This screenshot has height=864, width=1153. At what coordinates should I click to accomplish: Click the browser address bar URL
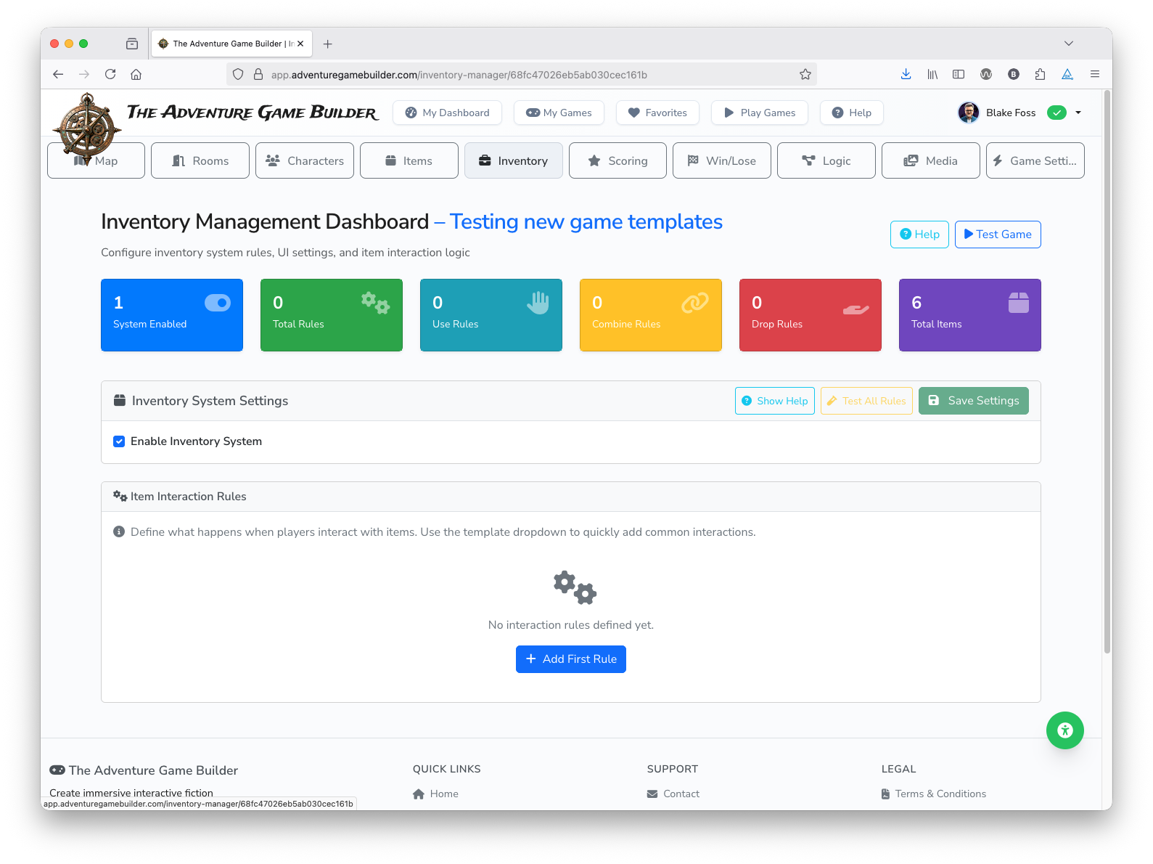point(459,75)
